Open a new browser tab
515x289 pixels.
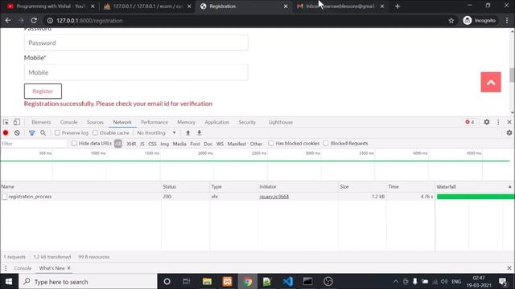[x=398, y=6]
